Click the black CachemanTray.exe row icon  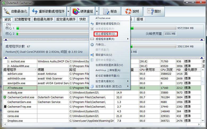(x=5, y=107)
